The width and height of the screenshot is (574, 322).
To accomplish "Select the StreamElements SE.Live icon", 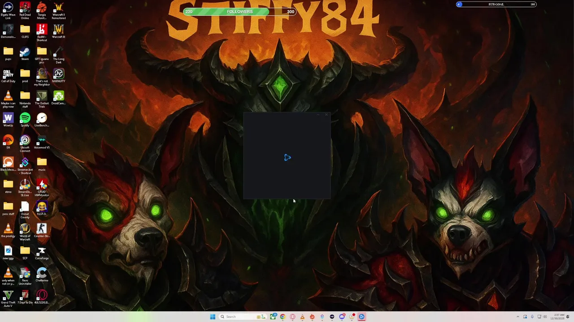I will [x=25, y=187].
